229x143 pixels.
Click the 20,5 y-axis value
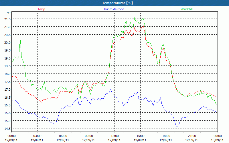click(x=7, y=35)
